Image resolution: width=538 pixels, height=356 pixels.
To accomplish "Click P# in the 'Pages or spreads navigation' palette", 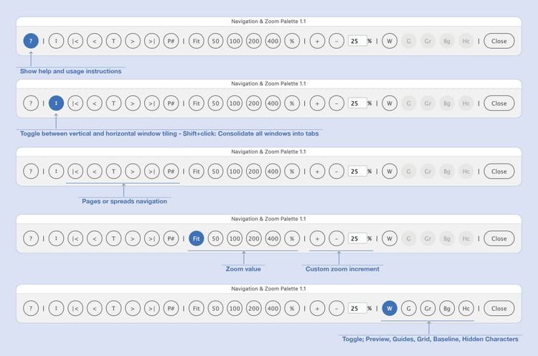I will pos(171,172).
